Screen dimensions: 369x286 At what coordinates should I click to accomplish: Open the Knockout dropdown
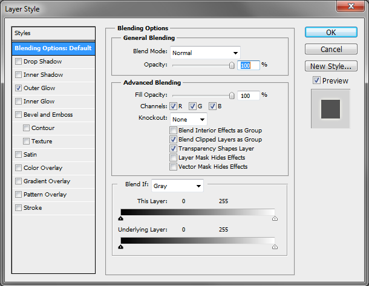189,119
